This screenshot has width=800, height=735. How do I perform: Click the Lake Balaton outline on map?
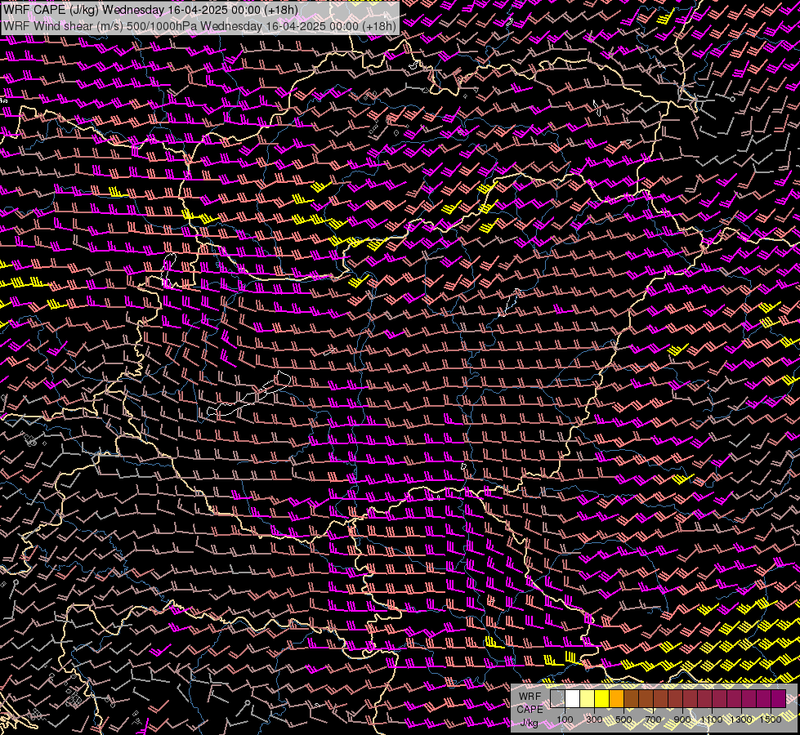tap(249, 394)
